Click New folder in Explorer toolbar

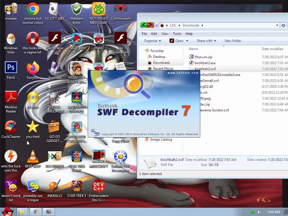click(233, 41)
